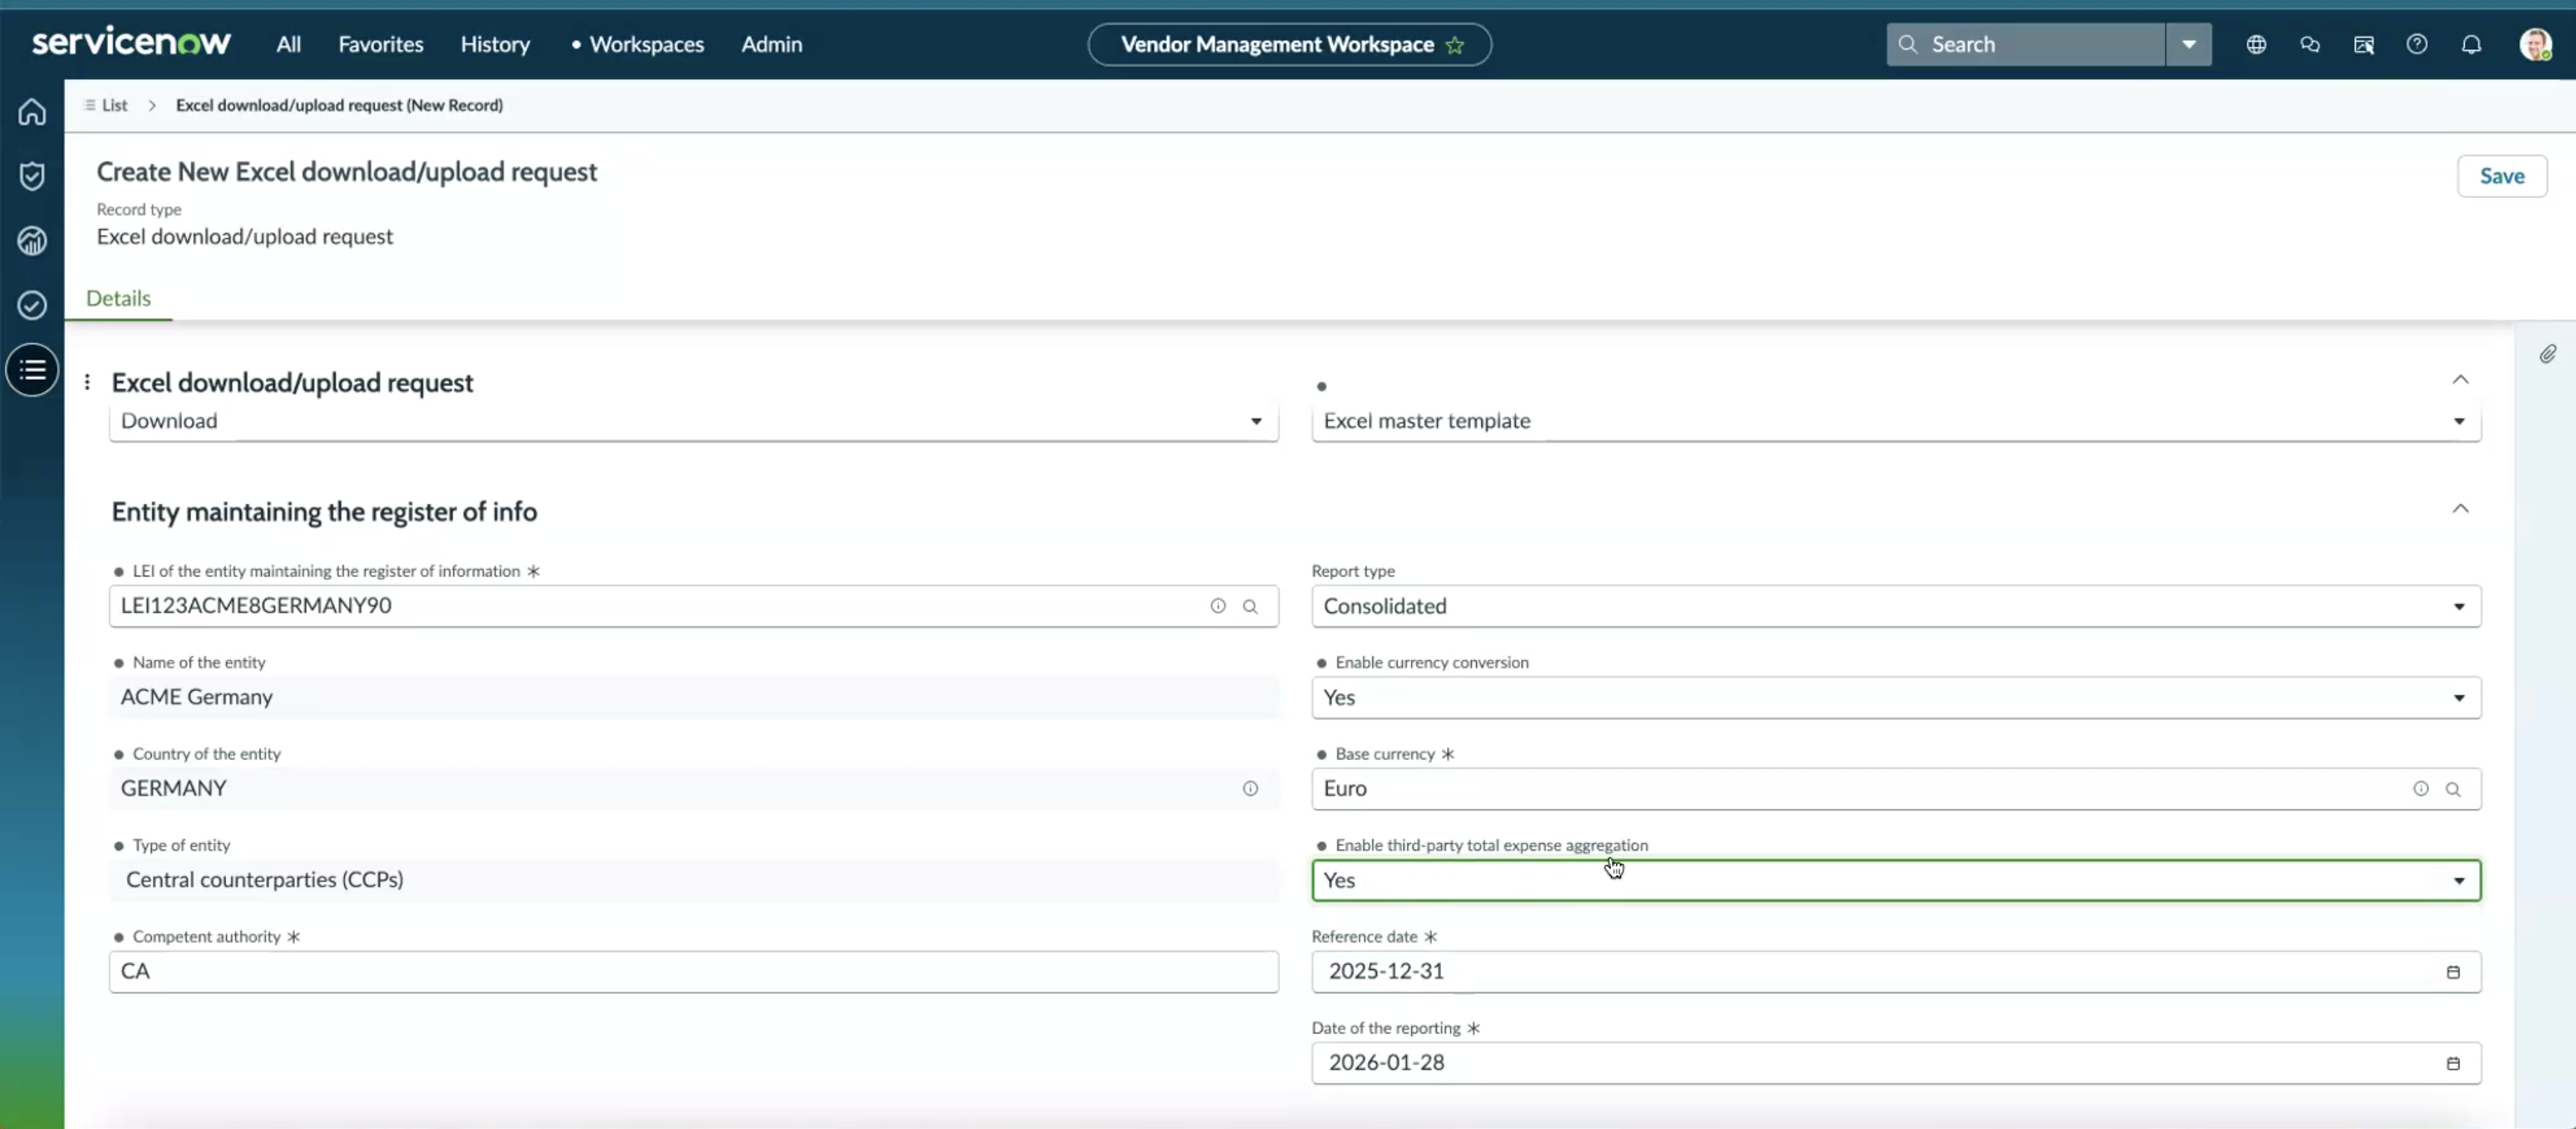Collapse the Entity maintaining the register section
Screen dimensions: 2576x1129
[2460, 508]
